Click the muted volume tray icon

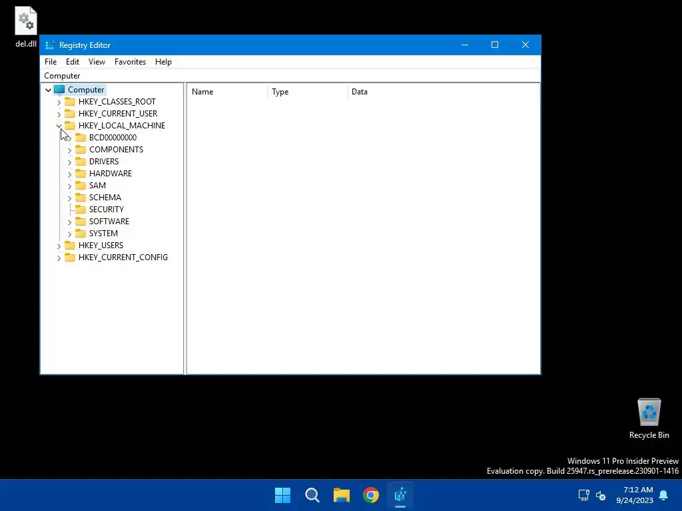pyautogui.click(x=601, y=495)
